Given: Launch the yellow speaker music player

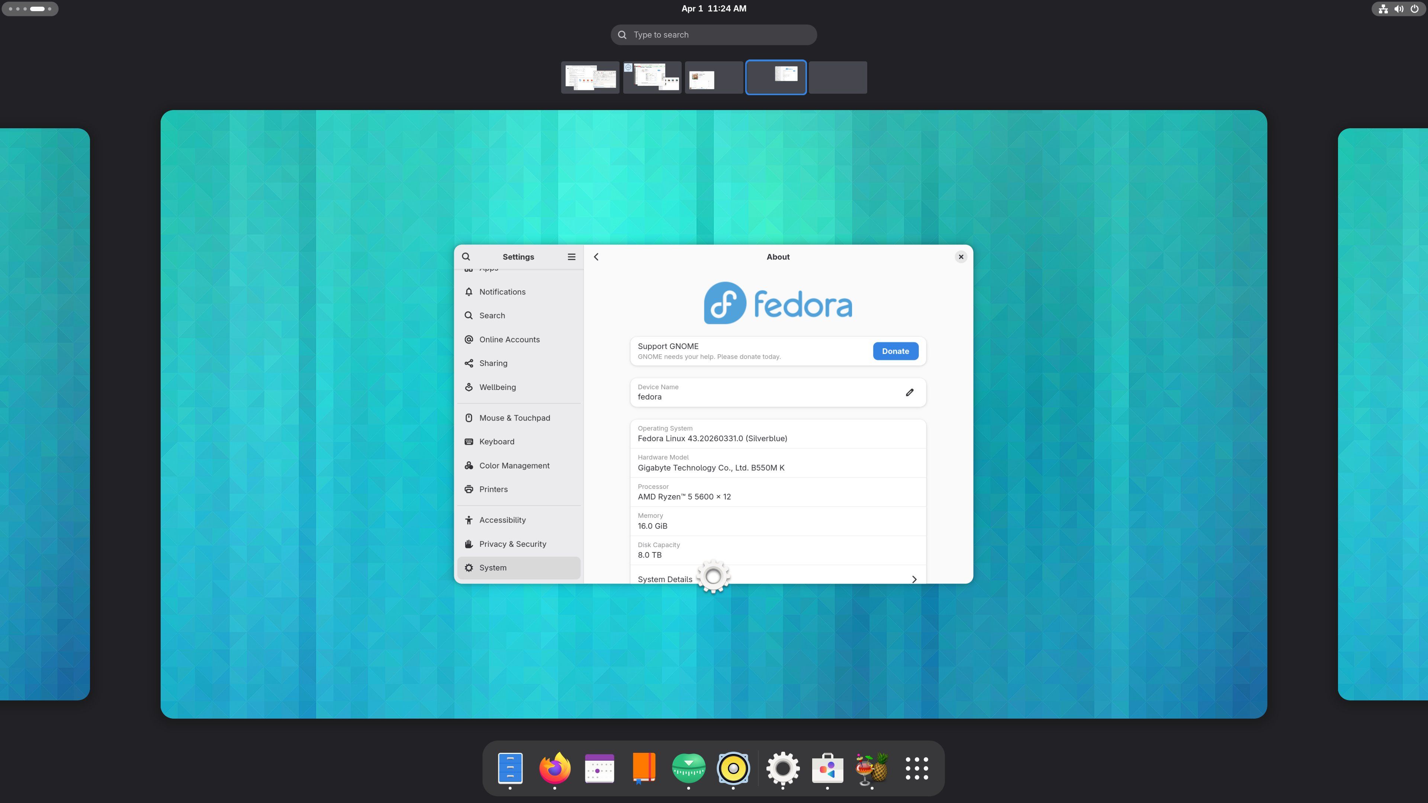Looking at the screenshot, I should click(x=733, y=768).
